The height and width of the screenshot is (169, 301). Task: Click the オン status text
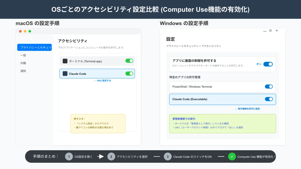[x=259, y=64]
